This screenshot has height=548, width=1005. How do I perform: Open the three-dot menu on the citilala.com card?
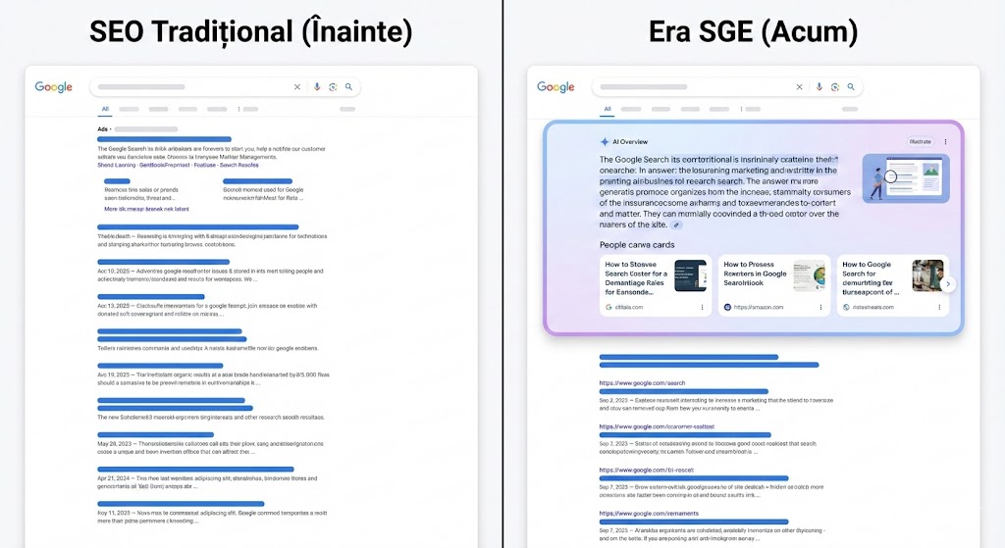[x=702, y=307]
